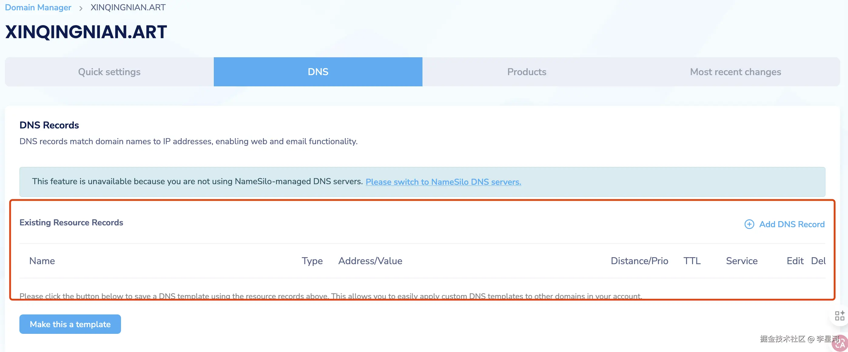Image resolution: width=848 pixels, height=352 pixels.
Task: Click the Address/Value column header
Action: pos(370,261)
